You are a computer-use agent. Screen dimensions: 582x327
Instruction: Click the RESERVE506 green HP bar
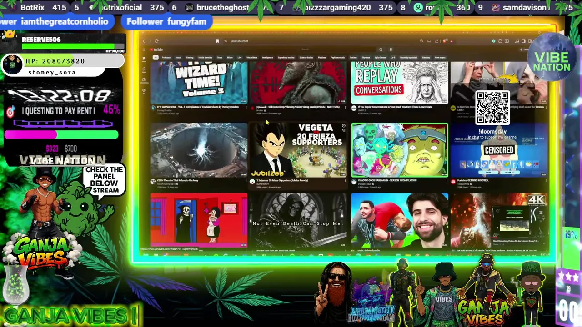(x=68, y=46)
